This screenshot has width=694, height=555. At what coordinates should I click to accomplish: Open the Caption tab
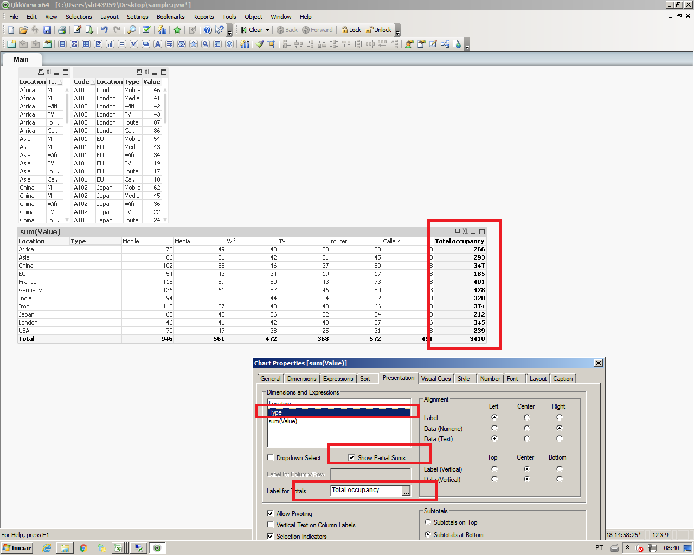563,379
